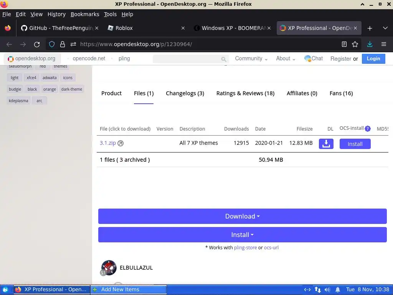Open the Add New Items taskbar window
The width and height of the screenshot is (393, 295).
tap(129, 290)
